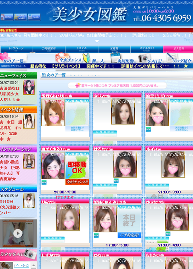The width and height of the screenshot is (193, 269).
Task: Click the ご予約完売! badge on 架純 card
Action: [129, 235]
